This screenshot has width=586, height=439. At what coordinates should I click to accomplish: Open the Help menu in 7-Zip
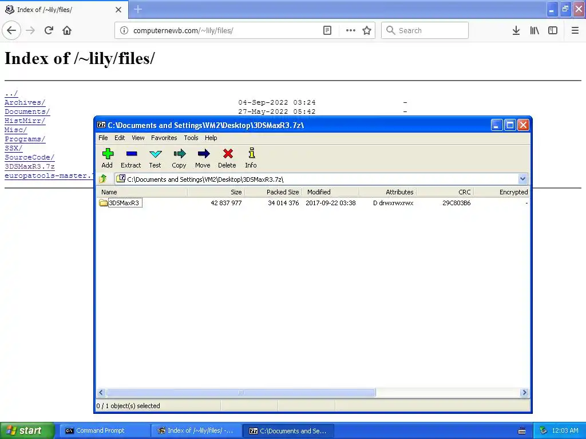(x=211, y=138)
